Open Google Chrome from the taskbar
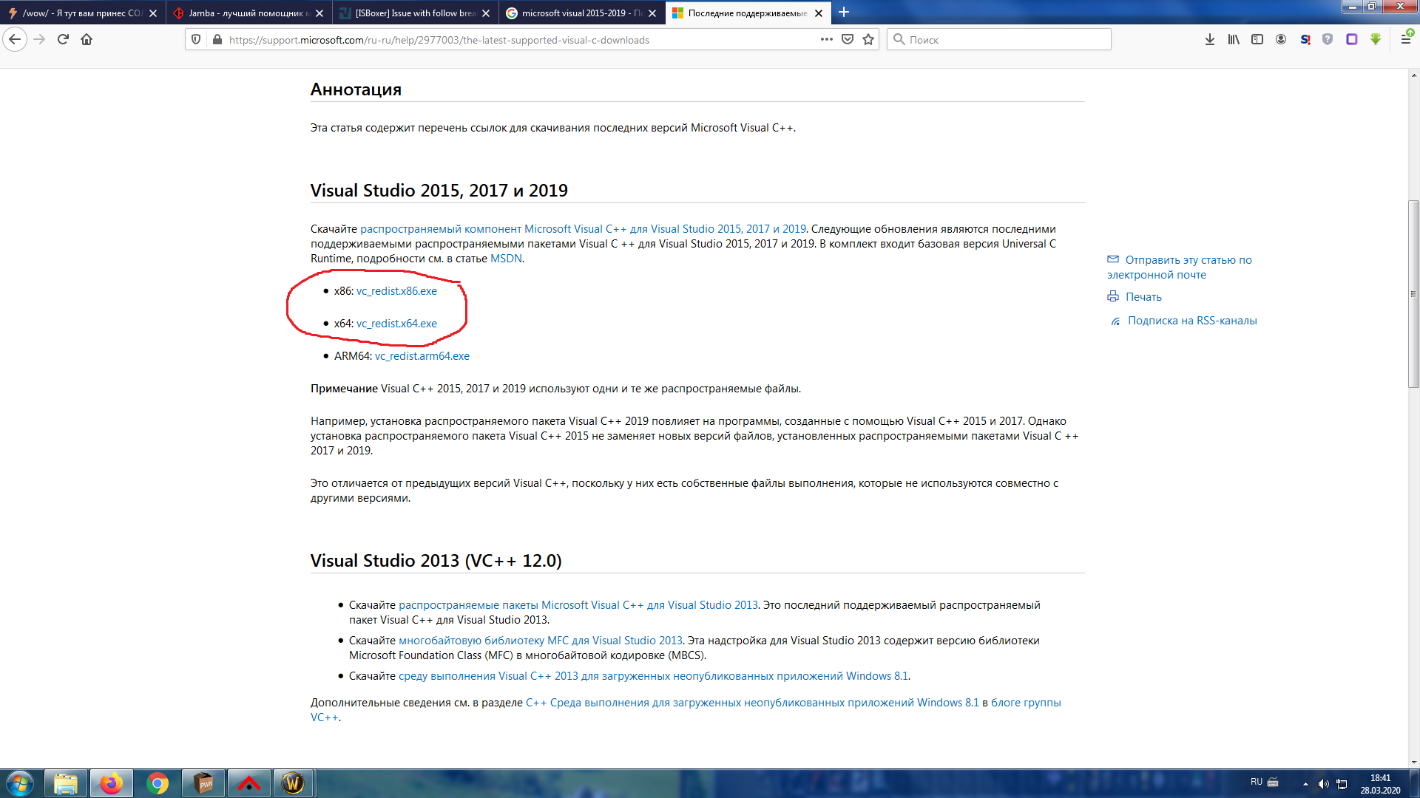 point(158,783)
